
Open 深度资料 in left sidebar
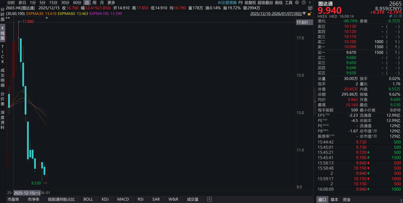[x=3, y=120]
